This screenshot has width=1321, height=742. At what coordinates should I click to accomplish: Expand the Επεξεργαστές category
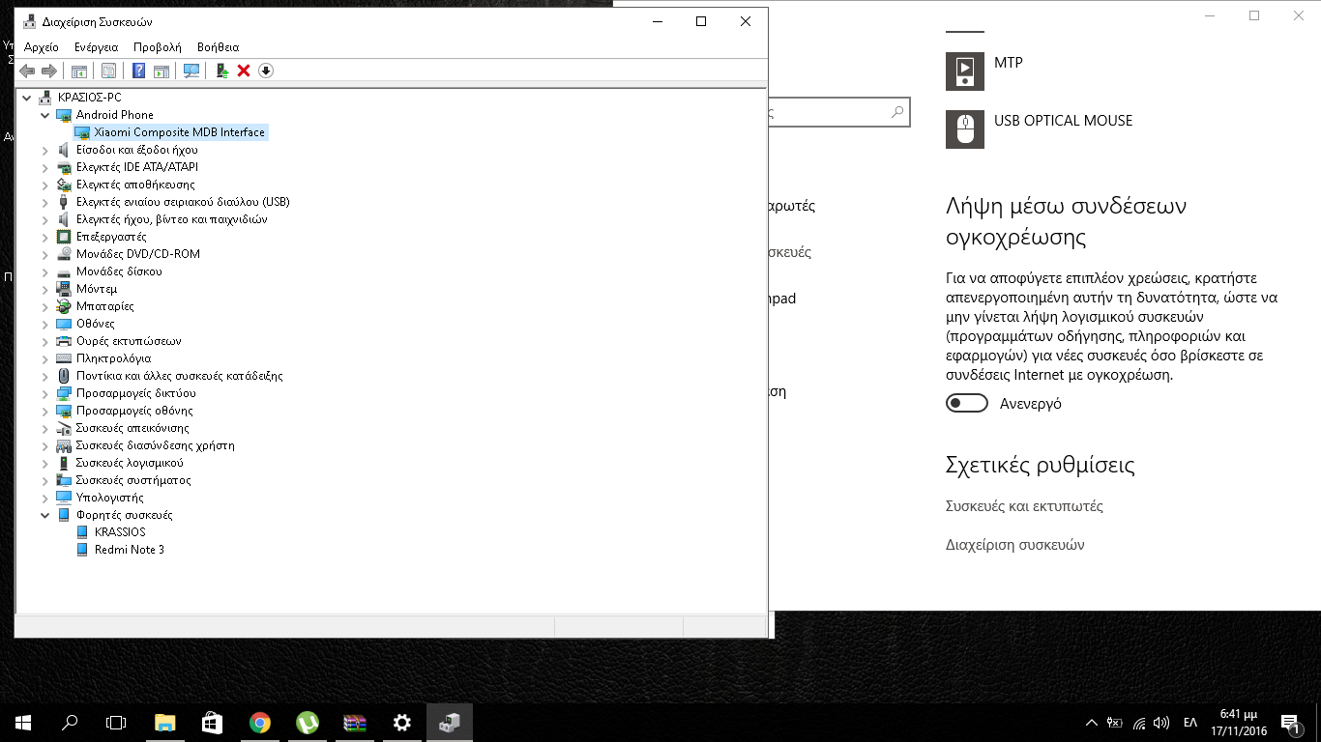[x=45, y=237]
